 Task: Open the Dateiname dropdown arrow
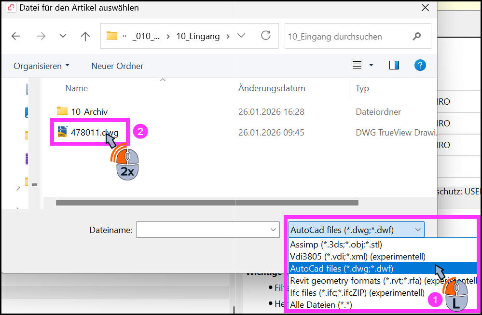273,230
